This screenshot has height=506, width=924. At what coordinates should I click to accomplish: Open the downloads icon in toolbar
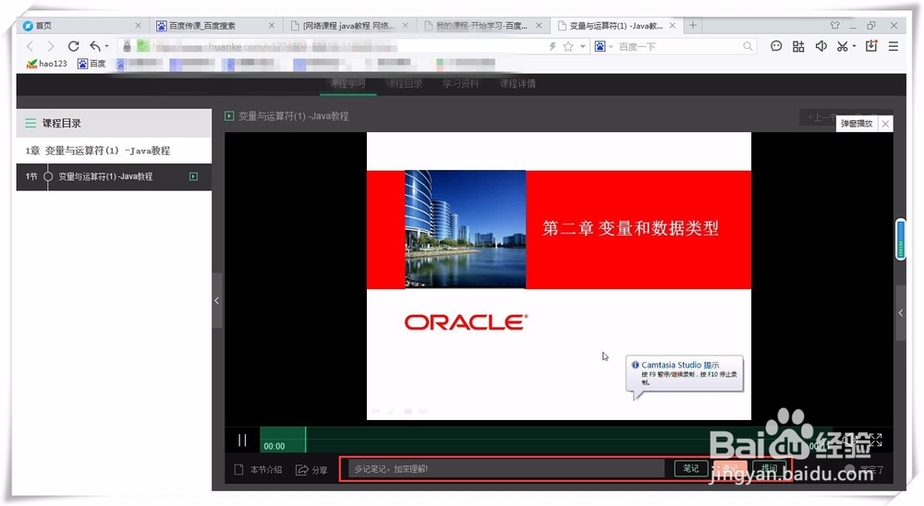click(871, 46)
